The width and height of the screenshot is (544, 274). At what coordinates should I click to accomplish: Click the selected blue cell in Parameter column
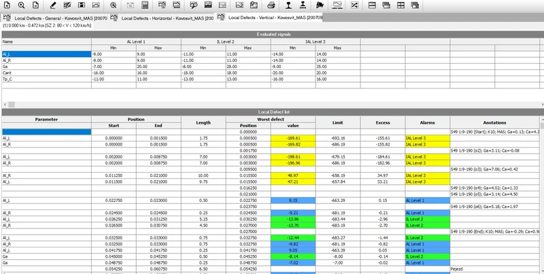coord(46,132)
